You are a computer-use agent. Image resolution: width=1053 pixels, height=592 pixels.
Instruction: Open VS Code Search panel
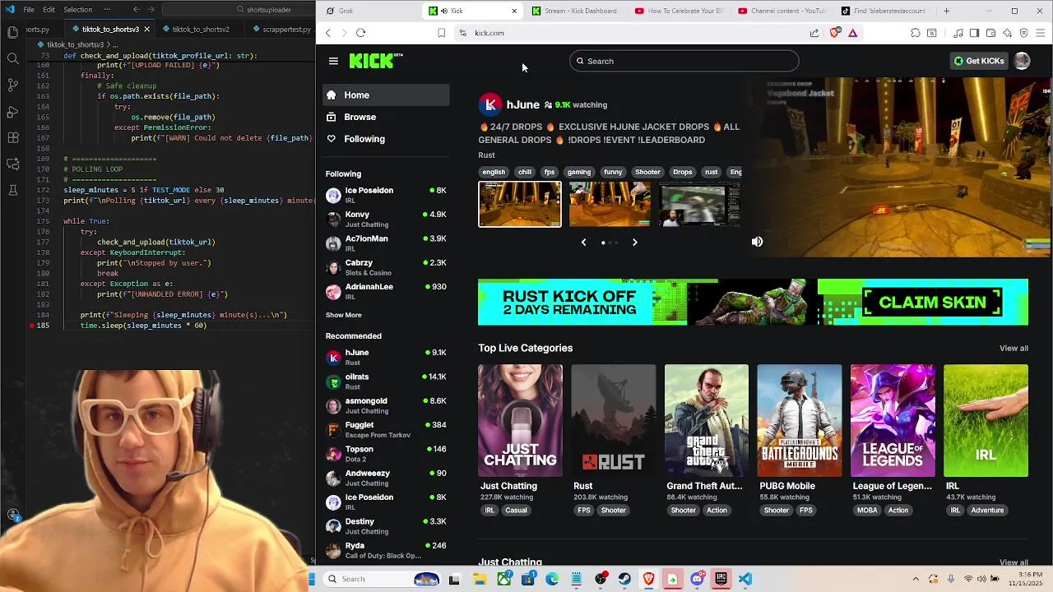12,58
